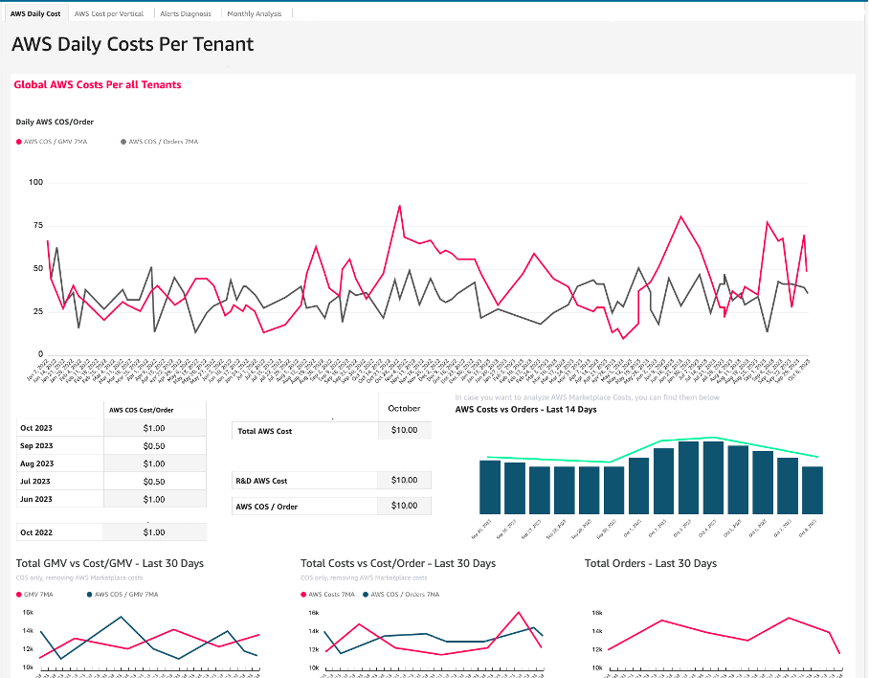
Task: Select the Oct 2022 row label
Action: pyautogui.click(x=37, y=532)
